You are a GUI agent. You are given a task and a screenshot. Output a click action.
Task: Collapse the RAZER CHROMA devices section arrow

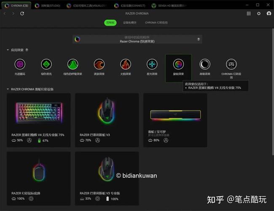tap(8, 89)
